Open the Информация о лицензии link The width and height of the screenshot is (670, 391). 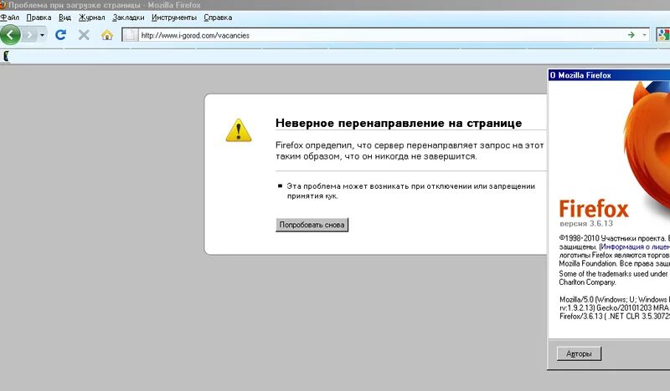(x=636, y=246)
